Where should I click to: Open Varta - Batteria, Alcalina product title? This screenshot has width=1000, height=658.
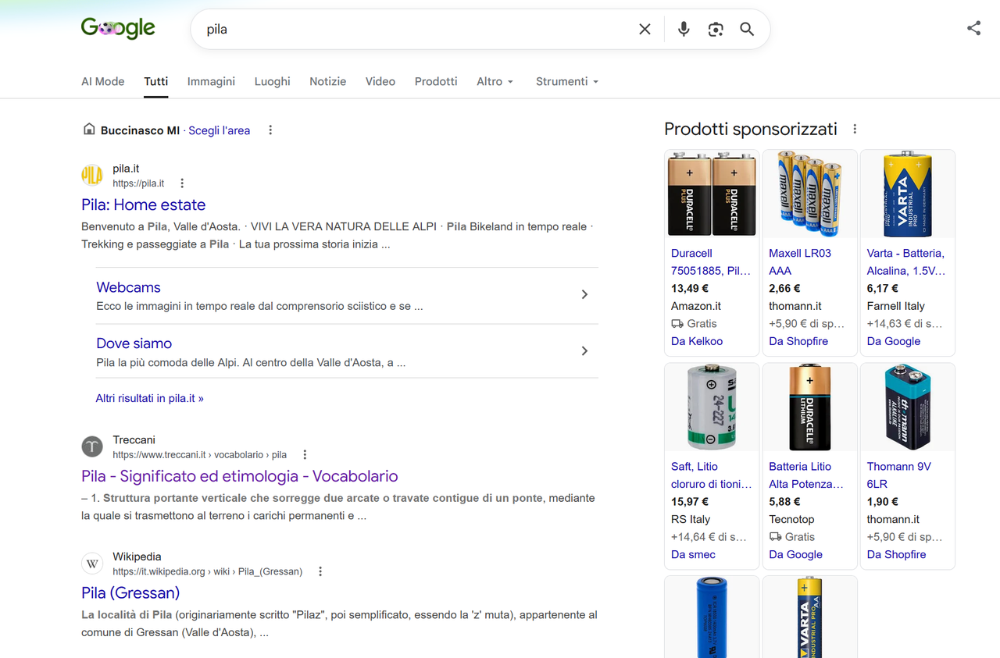(x=906, y=261)
